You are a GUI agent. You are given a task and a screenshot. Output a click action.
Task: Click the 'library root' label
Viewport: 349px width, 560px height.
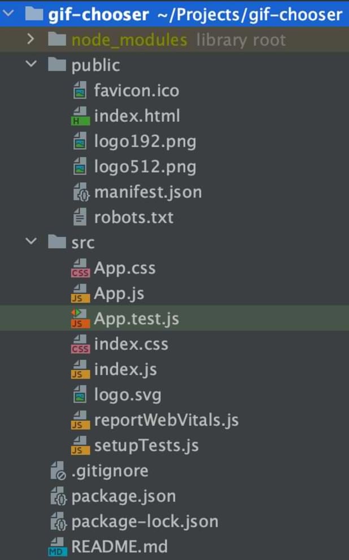(x=241, y=40)
